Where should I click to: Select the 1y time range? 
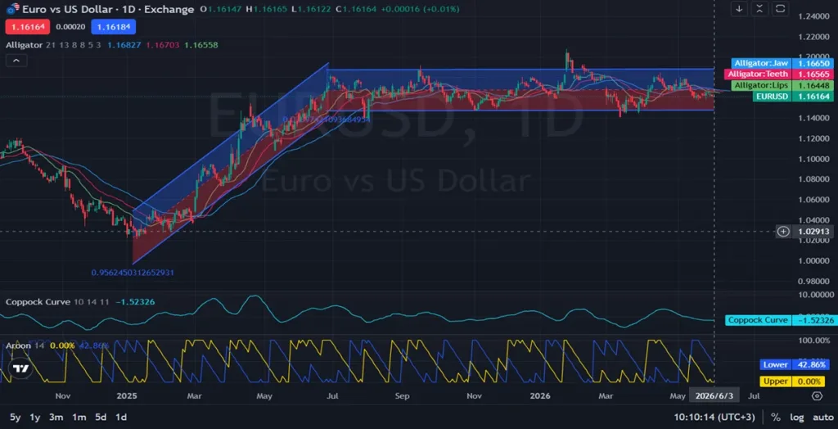click(34, 418)
